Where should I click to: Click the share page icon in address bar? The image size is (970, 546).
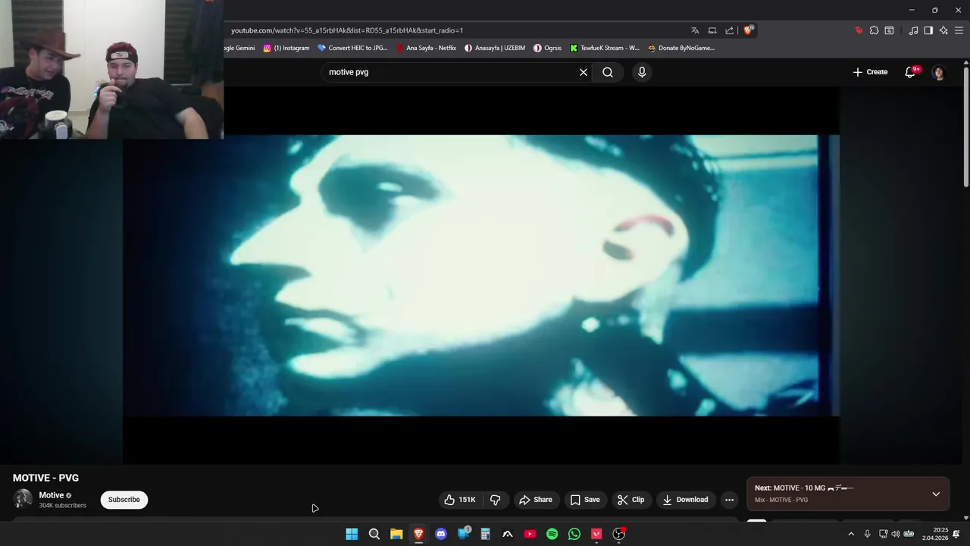point(729,30)
